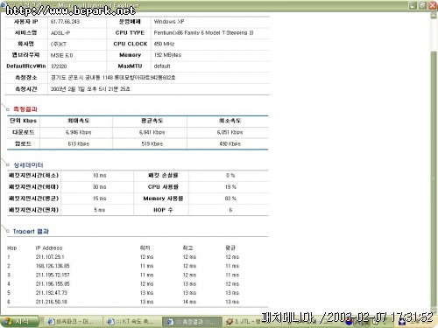This screenshot has width=438, height=328.
Task: Click the ADSL-P service name value
Action: tap(60, 33)
